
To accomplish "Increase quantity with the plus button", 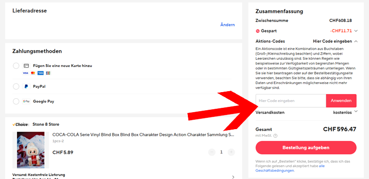I will pyautogui.click(x=231, y=152).
